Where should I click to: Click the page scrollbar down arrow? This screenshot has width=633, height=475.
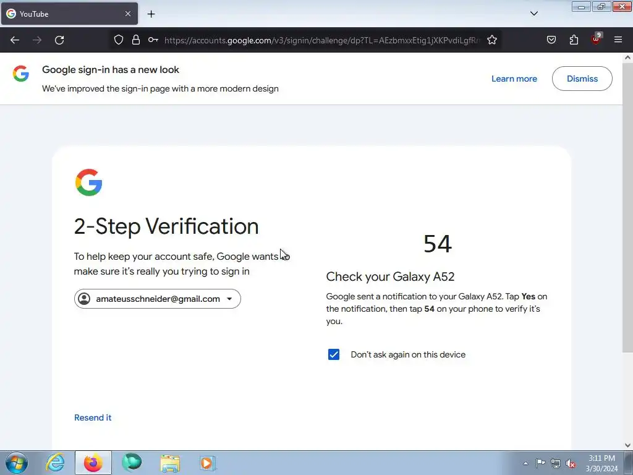tap(627, 445)
